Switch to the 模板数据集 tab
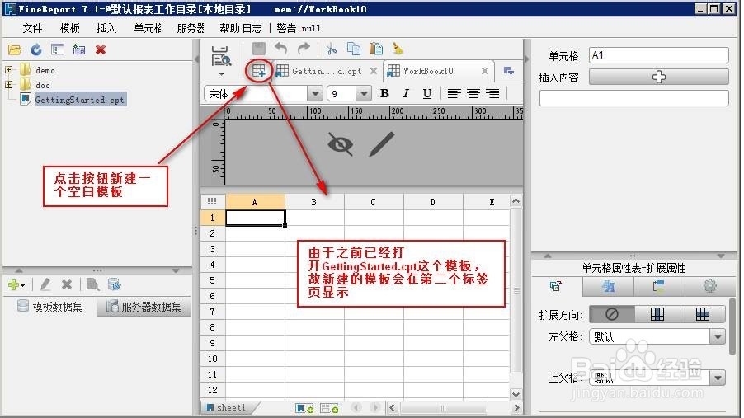744x418 pixels. (x=49, y=307)
